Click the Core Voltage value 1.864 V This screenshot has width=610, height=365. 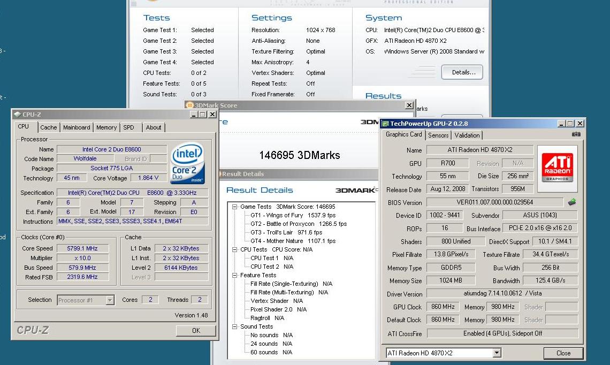[148, 178]
